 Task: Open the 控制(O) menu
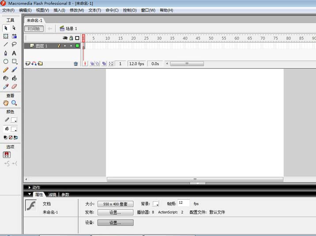coord(130,10)
